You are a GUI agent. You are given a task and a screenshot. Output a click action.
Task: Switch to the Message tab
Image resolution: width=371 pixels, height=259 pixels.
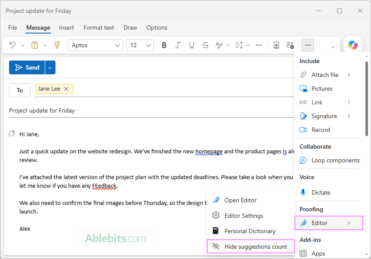click(x=38, y=27)
